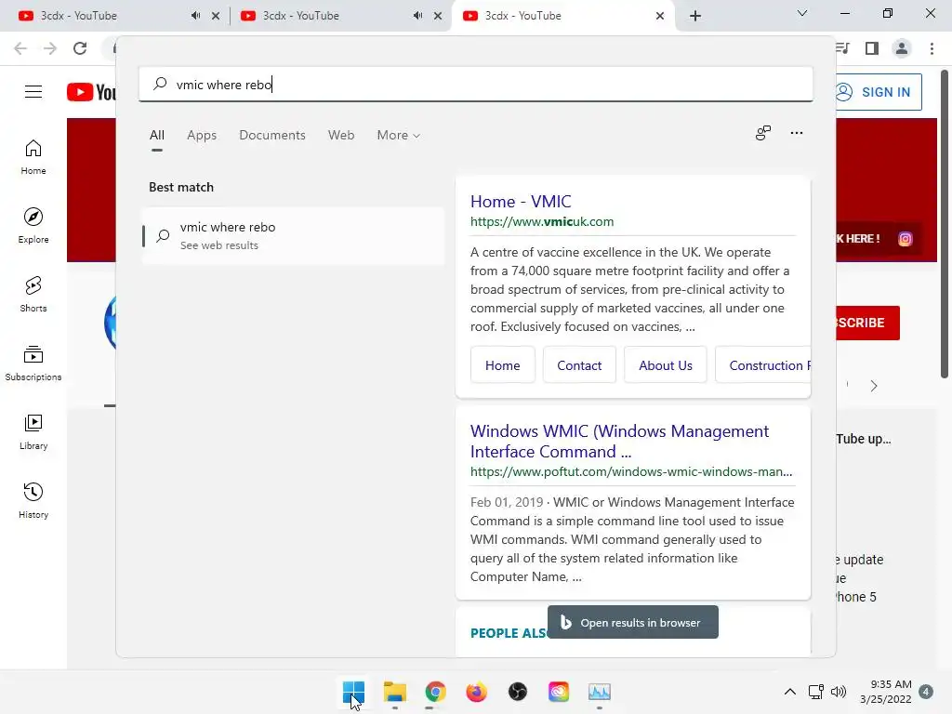Open the colorful gradient app in the taskbar
Viewport: 952px width, 714px height.
(x=559, y=692)
